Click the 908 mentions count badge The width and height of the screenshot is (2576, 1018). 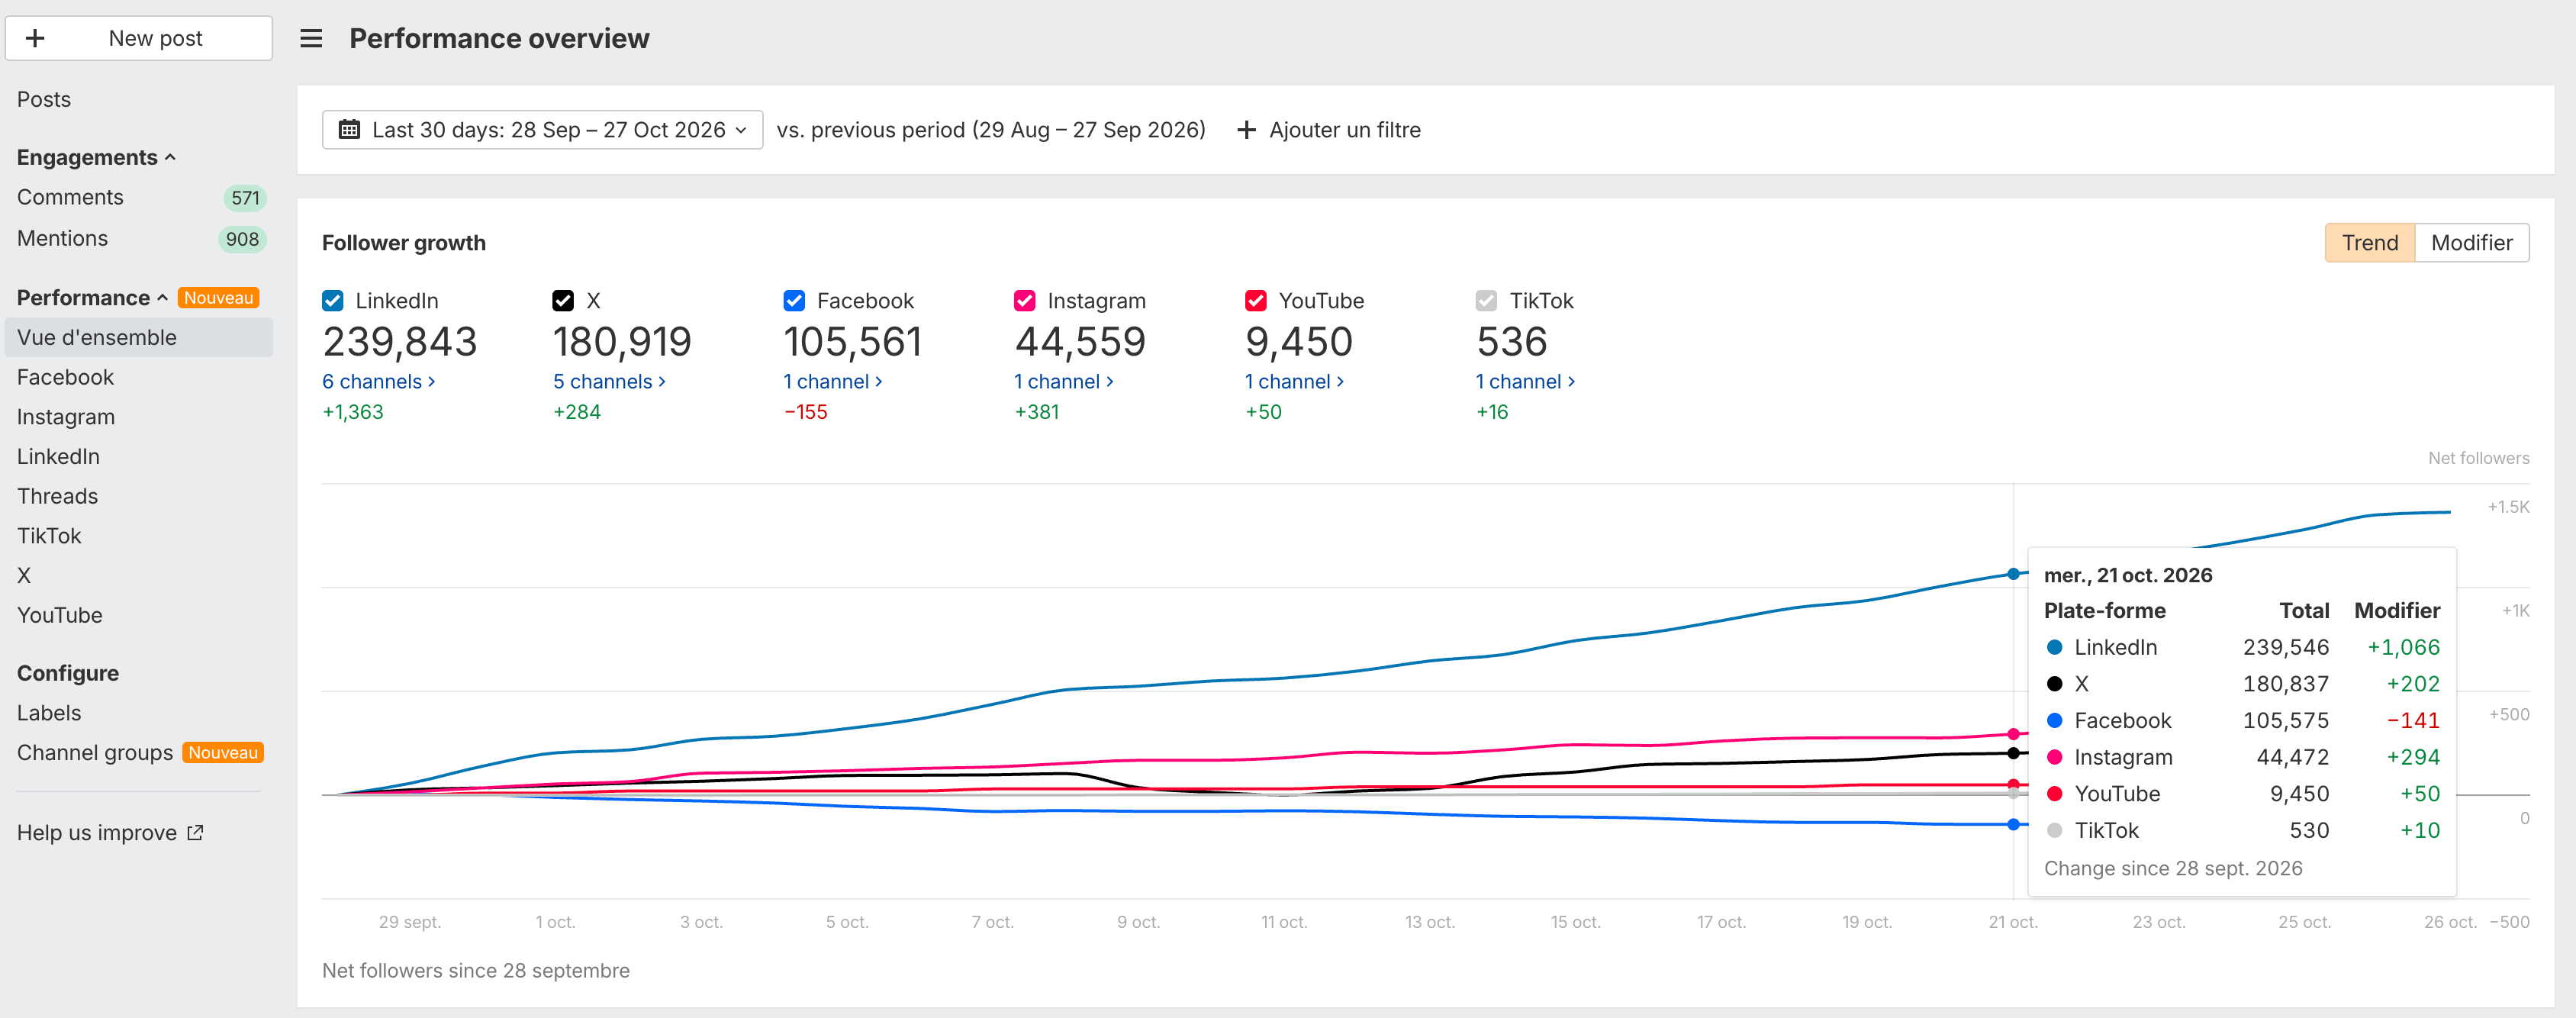pos(242,239)
